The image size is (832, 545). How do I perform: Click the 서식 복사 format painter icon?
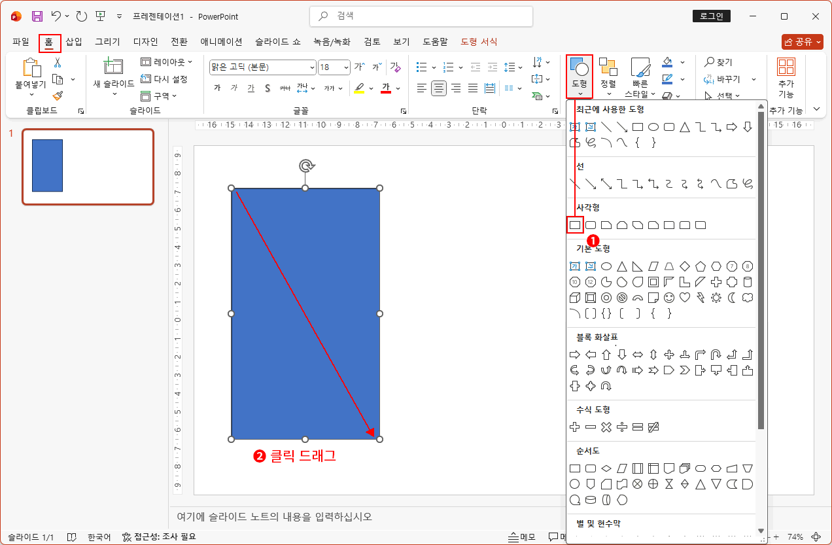58,96
